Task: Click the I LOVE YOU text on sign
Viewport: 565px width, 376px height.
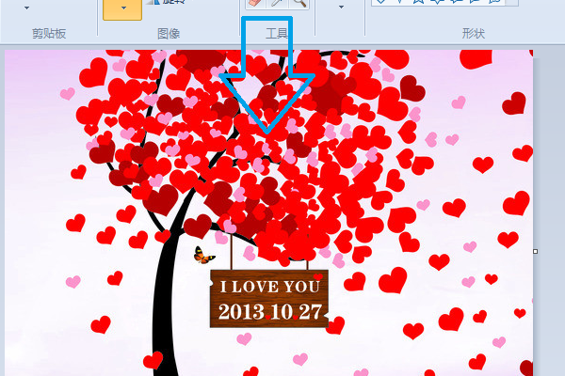Action: click(269, 286)
